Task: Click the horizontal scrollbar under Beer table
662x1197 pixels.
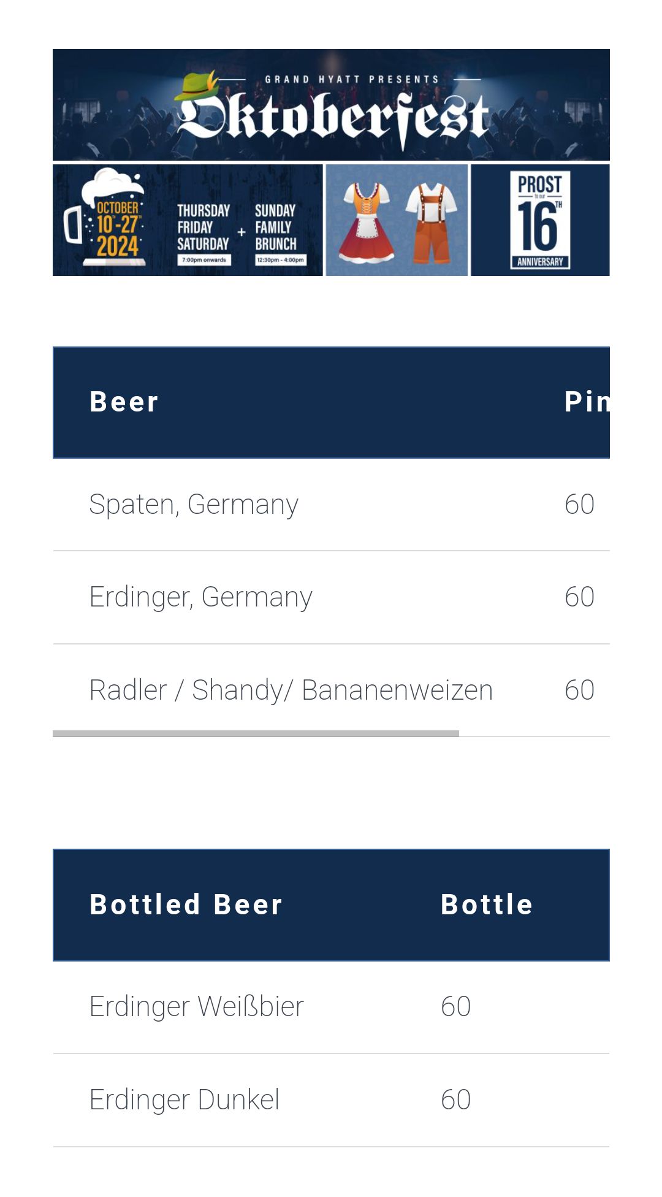Action: 256,733
